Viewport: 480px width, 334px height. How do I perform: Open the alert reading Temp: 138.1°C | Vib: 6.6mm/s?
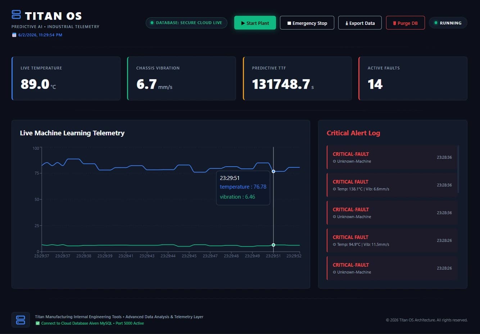pyautogui.click(x=392, y=185)
